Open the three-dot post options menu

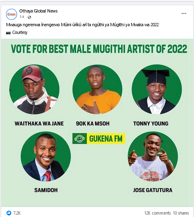pos(184,13)
